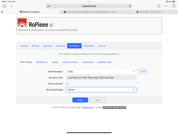Close the RoPieeeXL browser tab
This screenshot has width=178, height=134.
pyautogui.click(x=2, y=12)
